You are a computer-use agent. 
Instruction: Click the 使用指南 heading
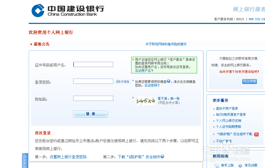point(220,156)
